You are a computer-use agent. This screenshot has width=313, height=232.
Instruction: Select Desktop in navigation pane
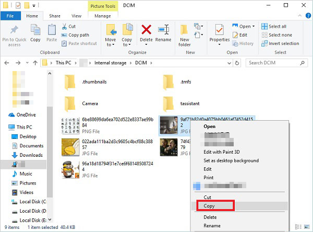(x=24, y=136)
